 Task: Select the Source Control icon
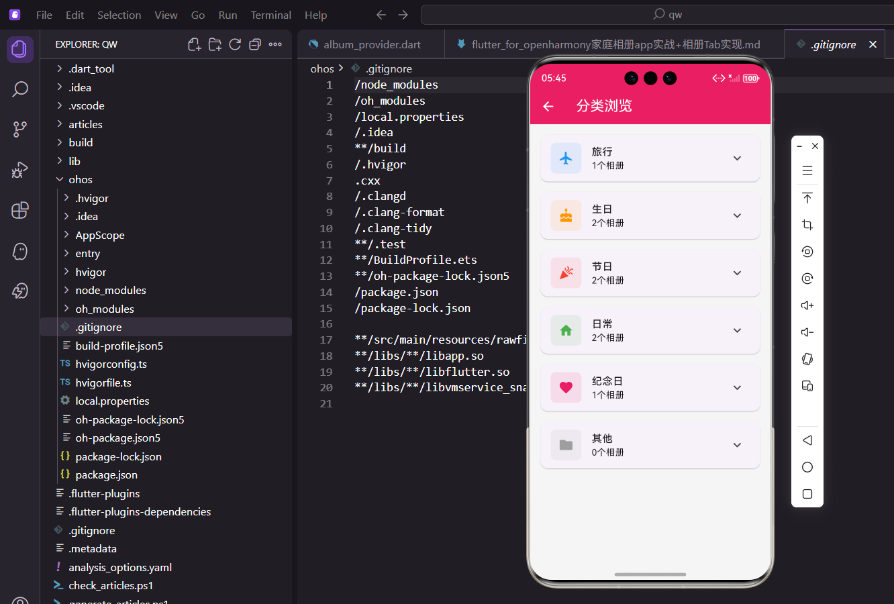(19, 129)
